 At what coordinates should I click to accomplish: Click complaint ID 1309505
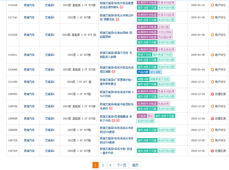pyautogui.click(x=13, y=118)
